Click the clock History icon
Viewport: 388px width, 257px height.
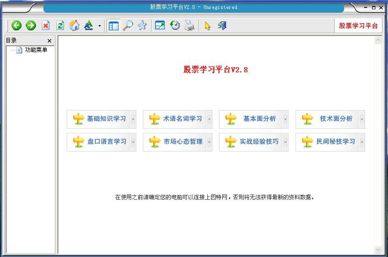(175, 26)
